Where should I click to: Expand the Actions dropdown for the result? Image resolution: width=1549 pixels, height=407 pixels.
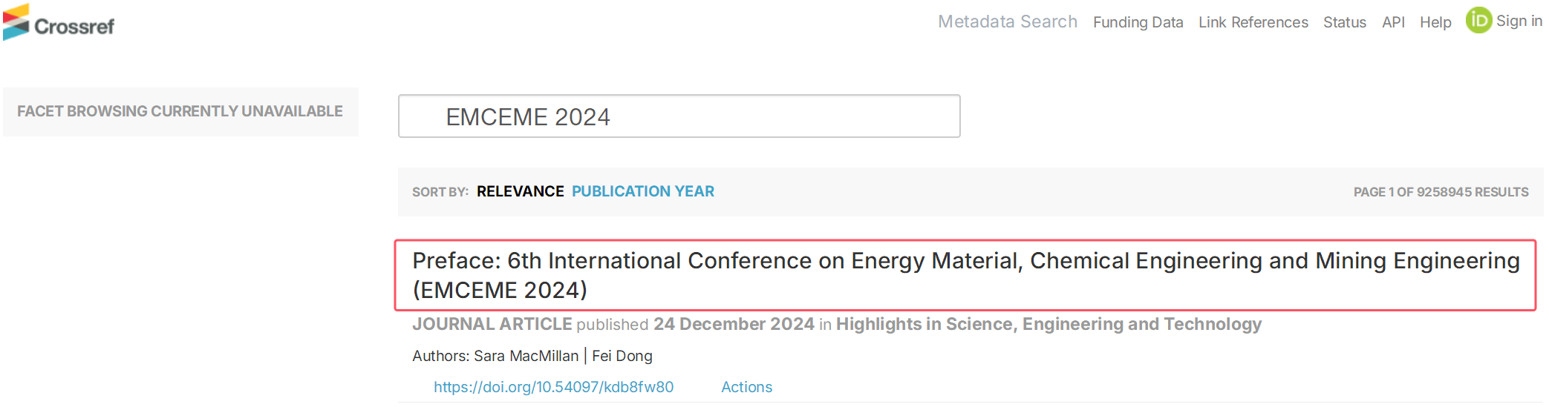click(x=746, y=387)
